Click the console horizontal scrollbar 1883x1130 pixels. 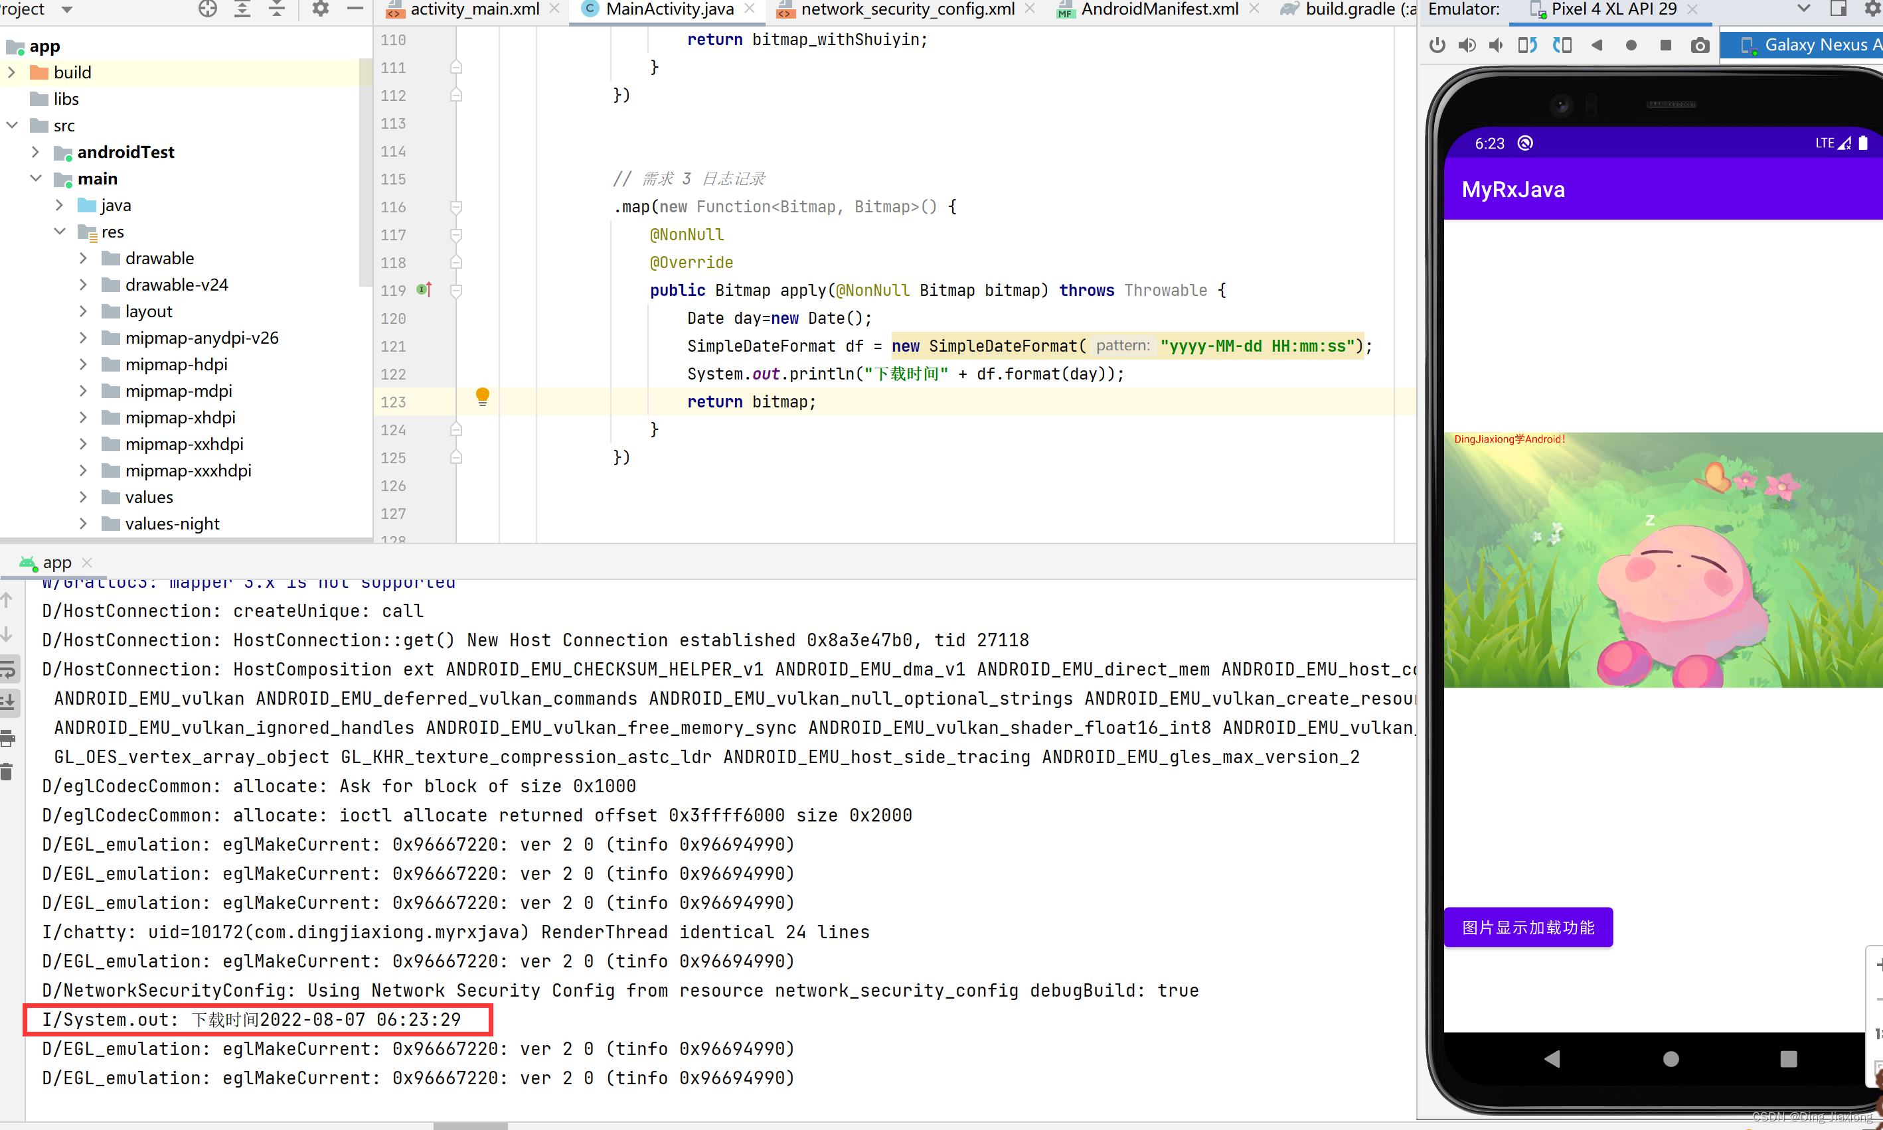tap(470, 1125)
